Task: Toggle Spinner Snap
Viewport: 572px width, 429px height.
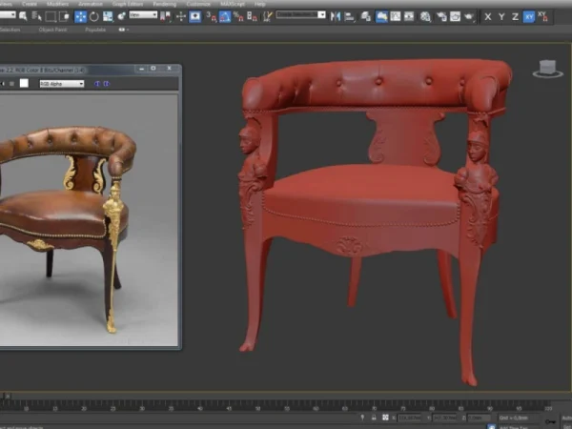Action: (252, 16)
